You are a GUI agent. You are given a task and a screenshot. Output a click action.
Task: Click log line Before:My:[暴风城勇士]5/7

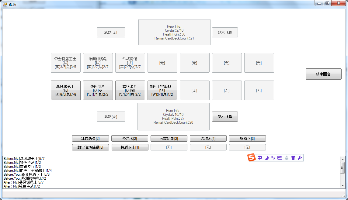click(x=24, y=159)
